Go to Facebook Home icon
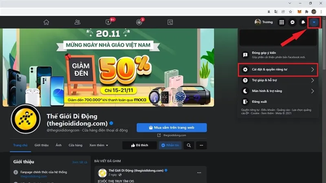The image size is (326, 183). click(x=46, y=22)
